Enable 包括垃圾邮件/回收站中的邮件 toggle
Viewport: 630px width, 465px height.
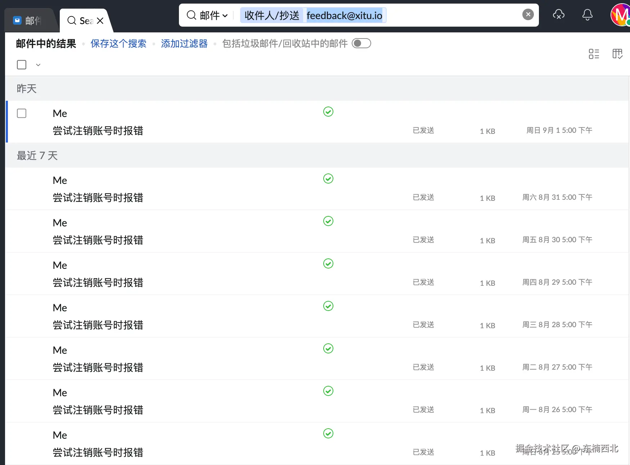pos(361,43)
